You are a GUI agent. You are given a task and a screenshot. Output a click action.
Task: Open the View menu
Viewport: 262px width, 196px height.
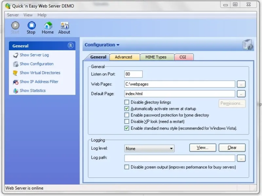28,15
